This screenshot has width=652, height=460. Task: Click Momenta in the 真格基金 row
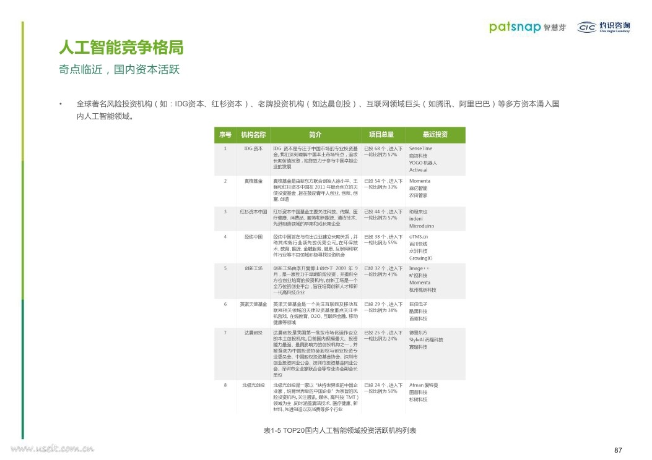(x=420, y=181)
